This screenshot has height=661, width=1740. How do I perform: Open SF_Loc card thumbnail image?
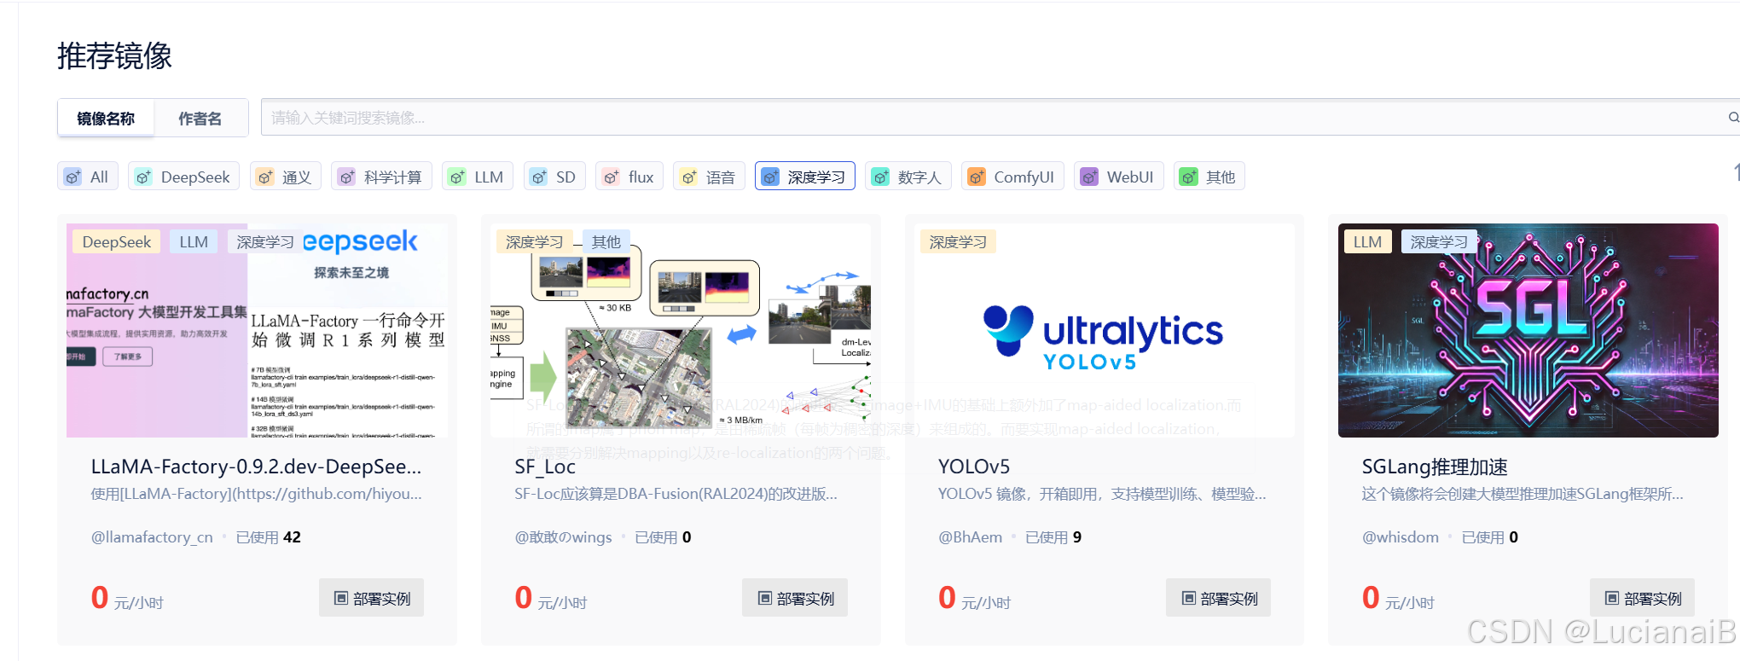(x=681, y=331)
